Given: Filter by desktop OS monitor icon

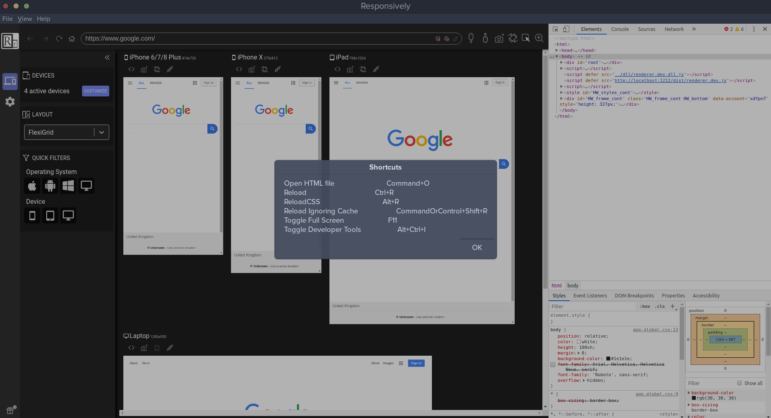Looking at the screenshot, I should pos(86,186).
